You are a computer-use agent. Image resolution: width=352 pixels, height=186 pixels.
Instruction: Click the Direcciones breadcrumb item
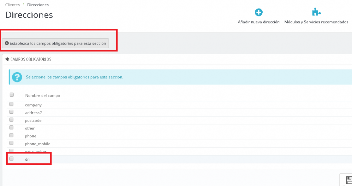[38, 5]
